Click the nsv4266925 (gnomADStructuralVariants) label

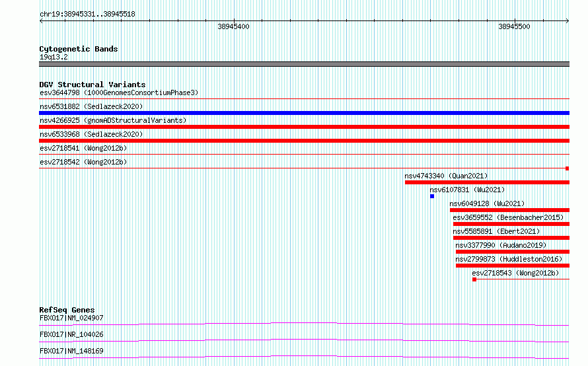(113, 120)
